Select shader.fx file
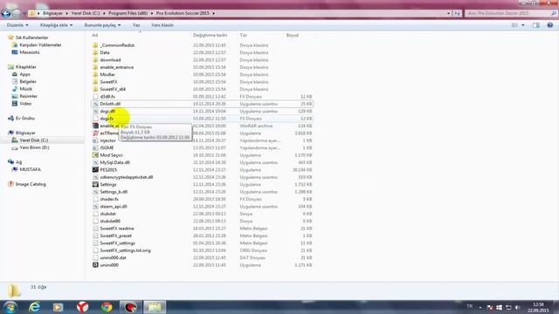 point(109,199)
